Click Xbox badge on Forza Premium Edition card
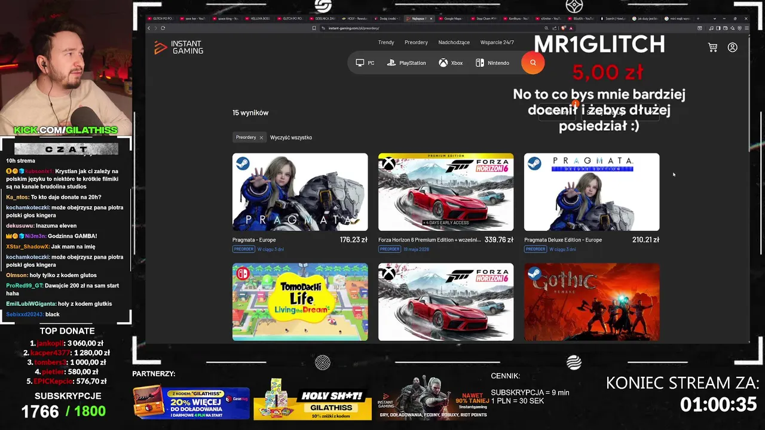The width and height of the screenshot is (765, 430). click(388, 163)
